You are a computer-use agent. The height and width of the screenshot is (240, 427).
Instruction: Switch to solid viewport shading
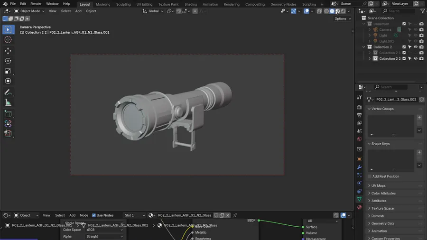coord(332,11)
